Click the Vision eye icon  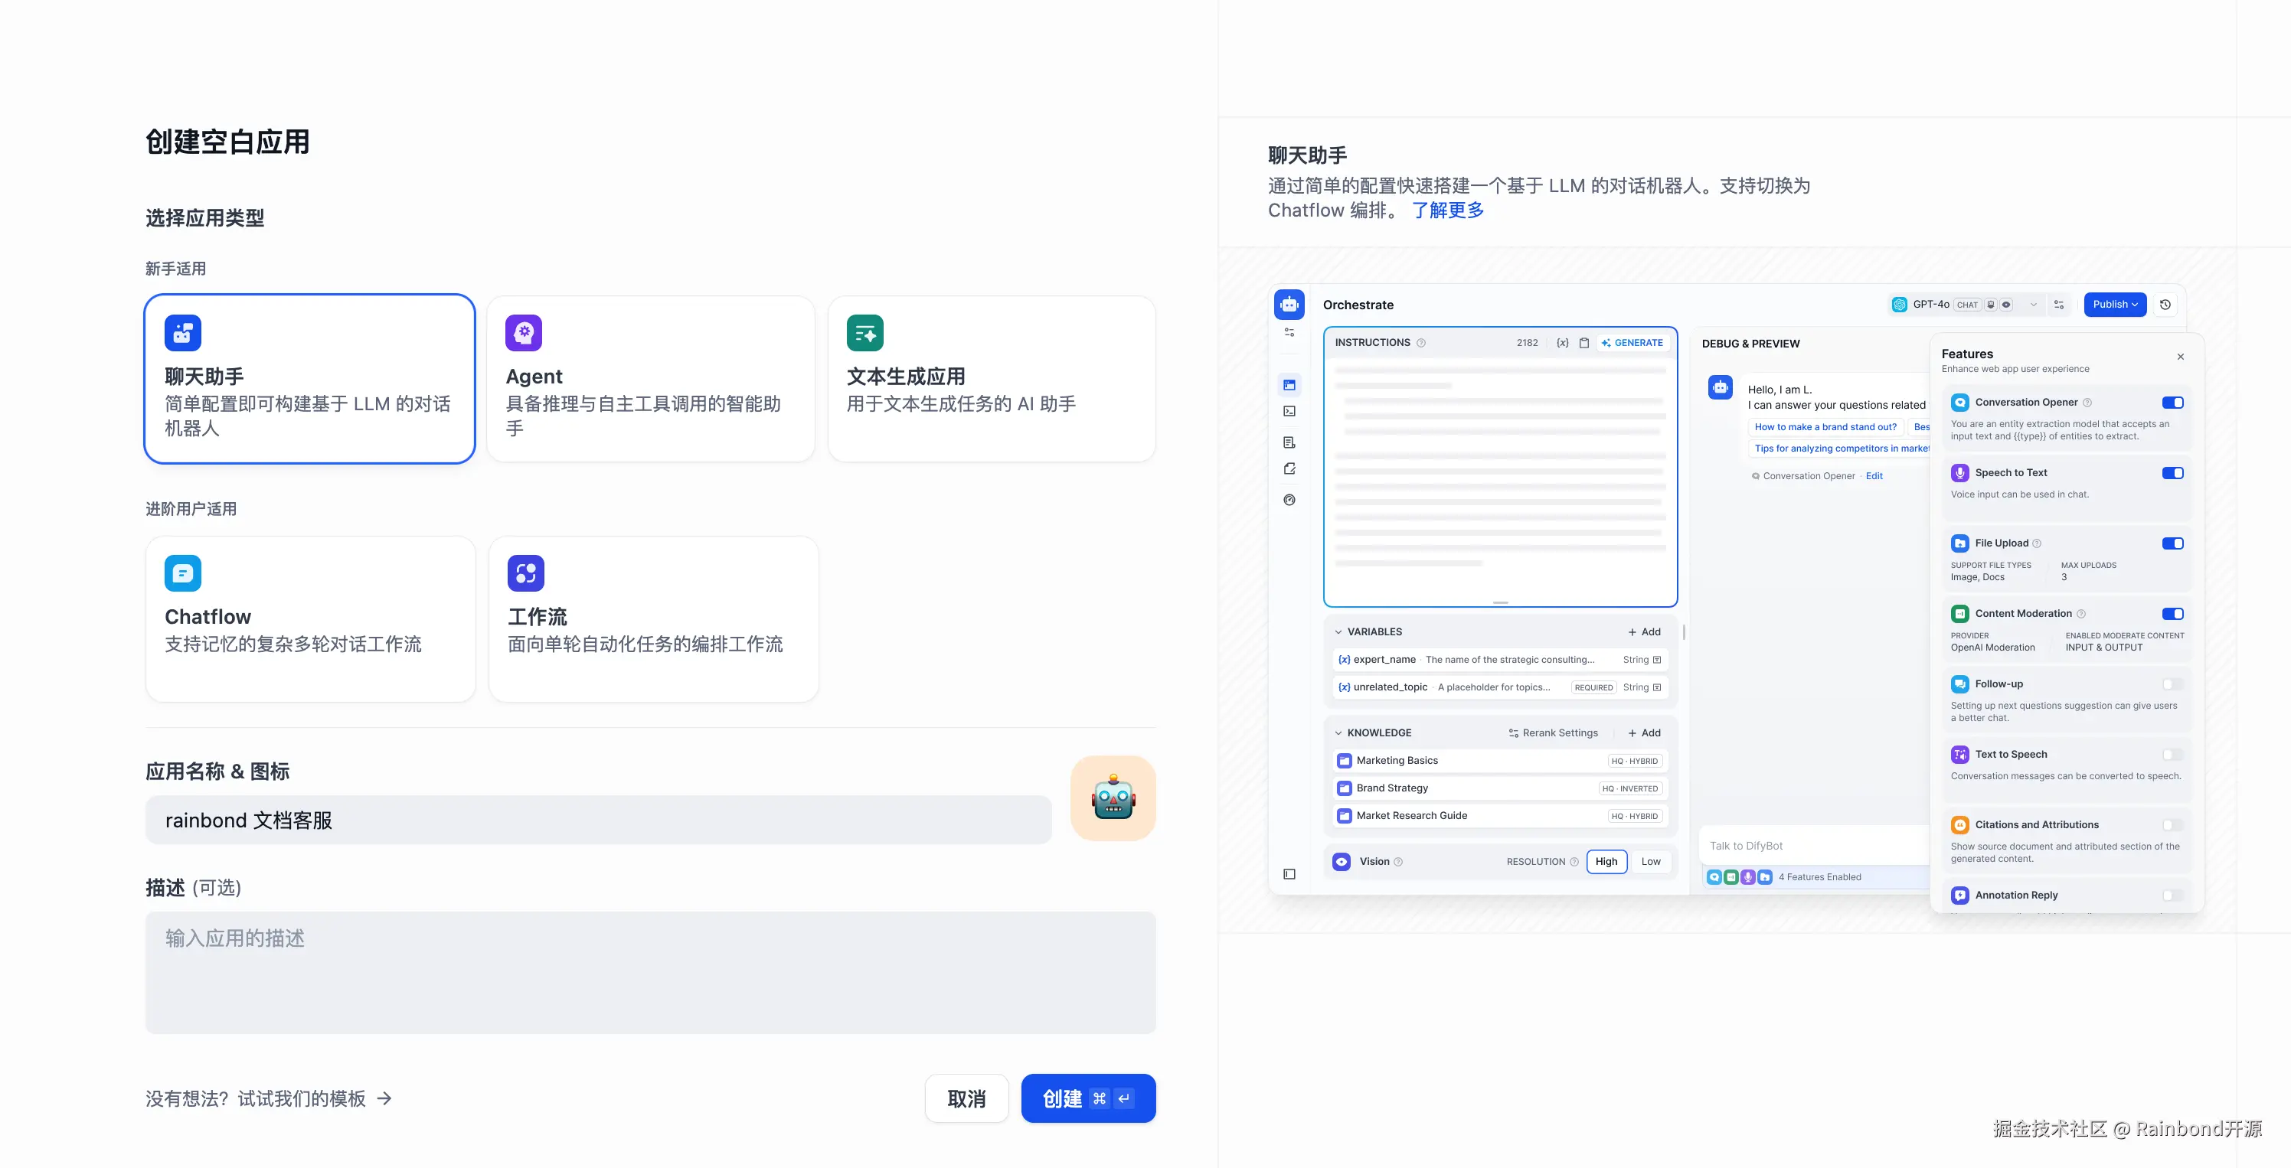1342,861
